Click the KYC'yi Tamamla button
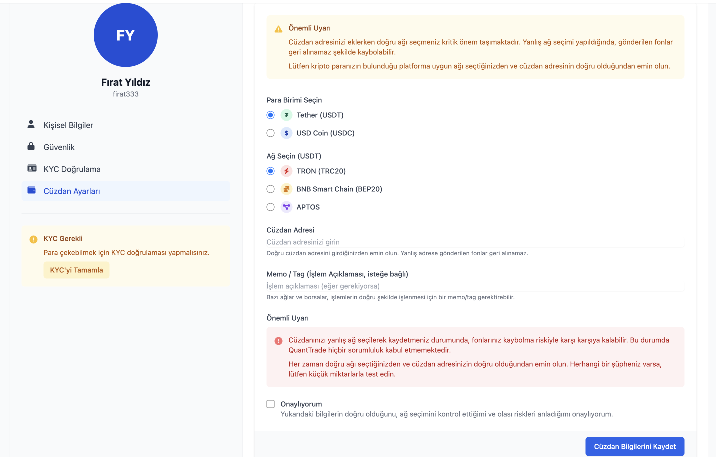Viewport: 716px width, 457px height. point(76,270)
